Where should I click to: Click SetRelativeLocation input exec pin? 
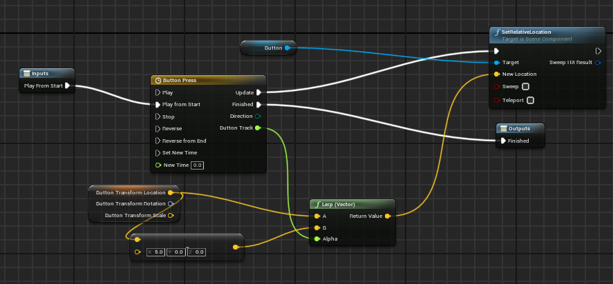(496, 51)
